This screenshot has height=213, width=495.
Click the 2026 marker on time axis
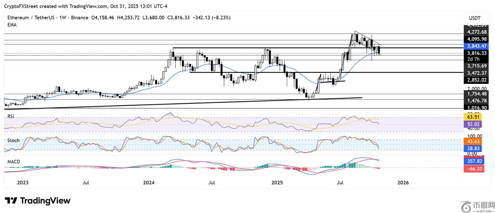point(403,183)
